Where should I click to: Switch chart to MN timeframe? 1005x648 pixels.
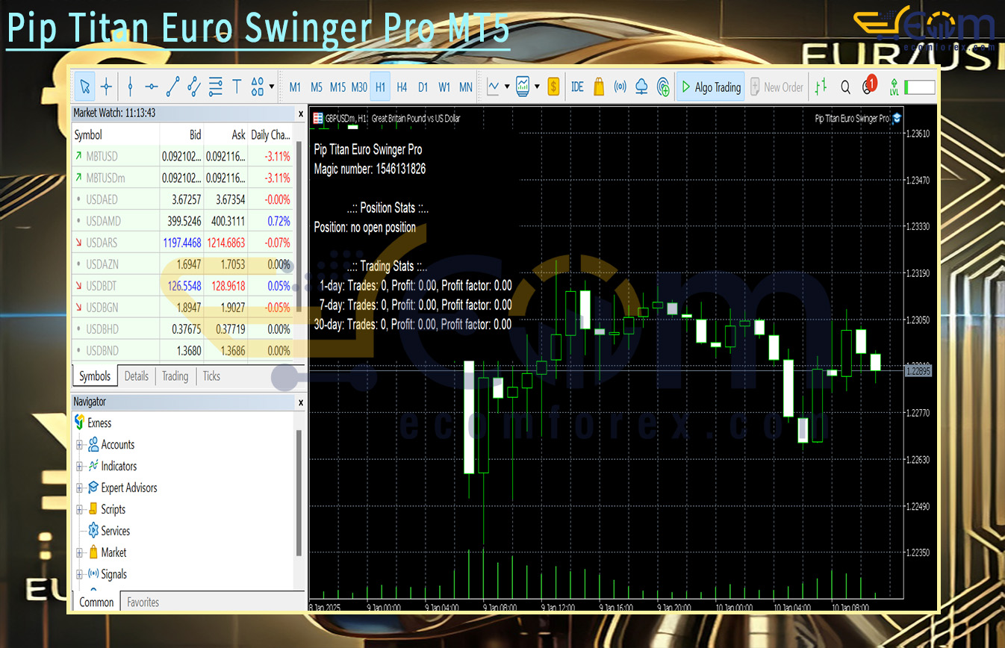466,87
